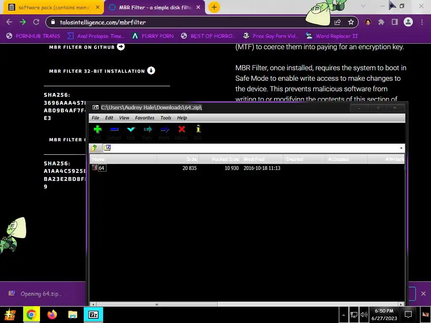The image size is (431, 323).
Task: Click the size value 20 835
Action: [x=189, y=168]
